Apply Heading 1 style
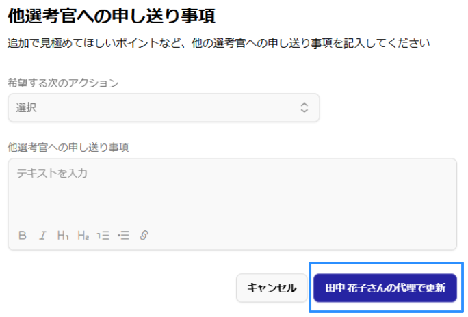This screenshot has width=468, height=317. coord(63,236)
